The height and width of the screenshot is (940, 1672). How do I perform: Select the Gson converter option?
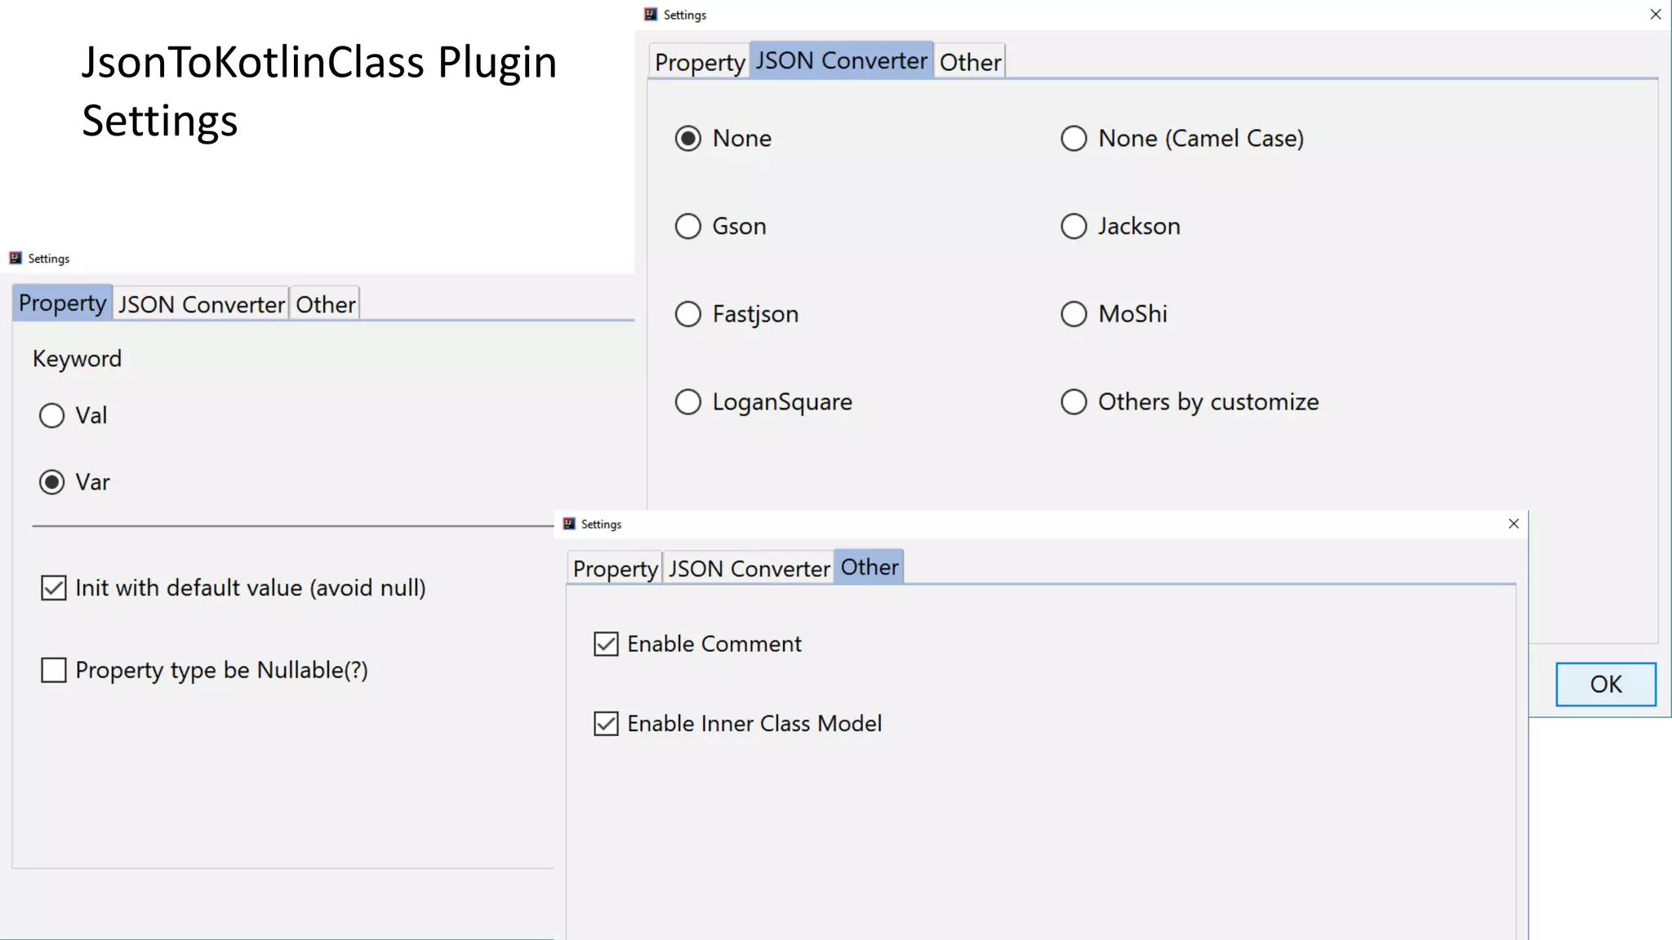[x=688, y=226]
